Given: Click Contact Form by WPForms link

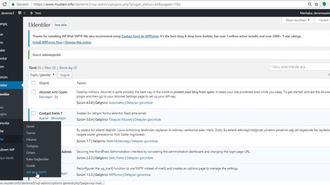Looking at the screenshot, I should pos(140,36).
